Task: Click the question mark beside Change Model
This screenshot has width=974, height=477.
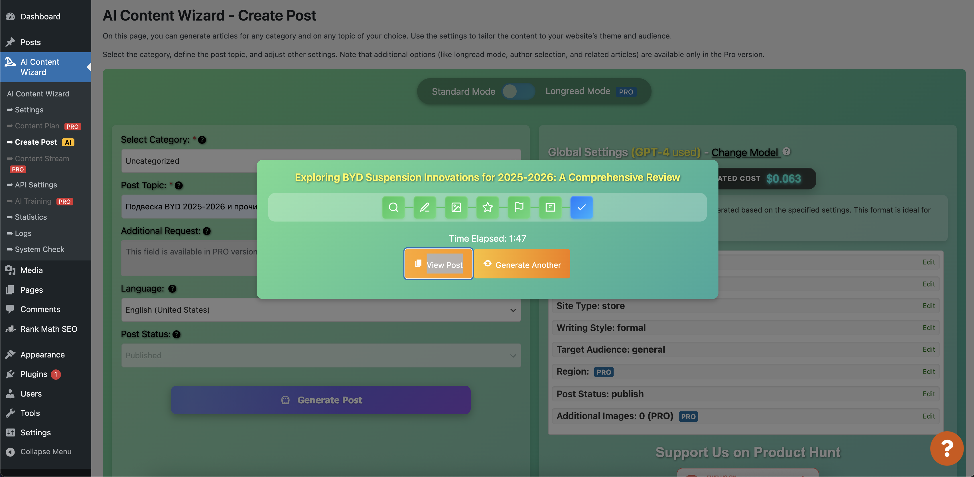Action: pos(786,151)
